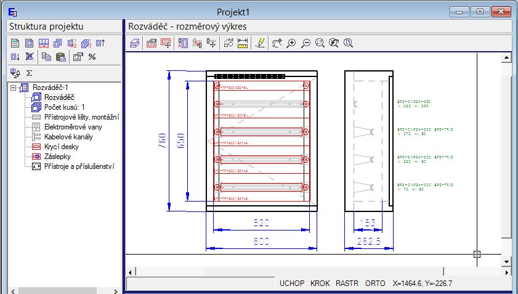The height and width of the screenshot is (294, 518).
Task: Click the device network connection icon
Action: pos(15,73)
